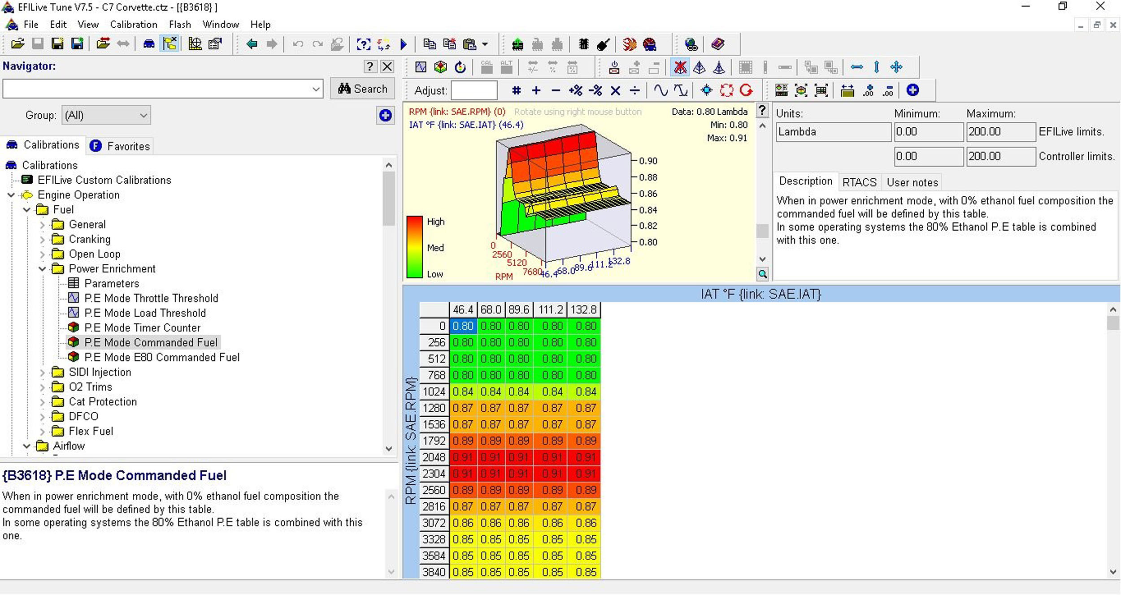This screenshot has width=1121, height=595.
Task: Click the green back navigation arrow
Action: (252, 44)
